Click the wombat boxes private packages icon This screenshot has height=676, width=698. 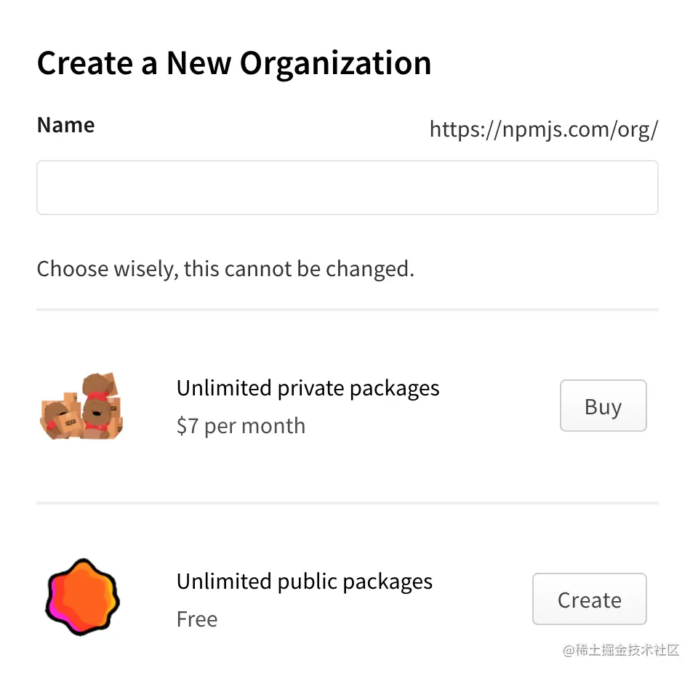81,407
